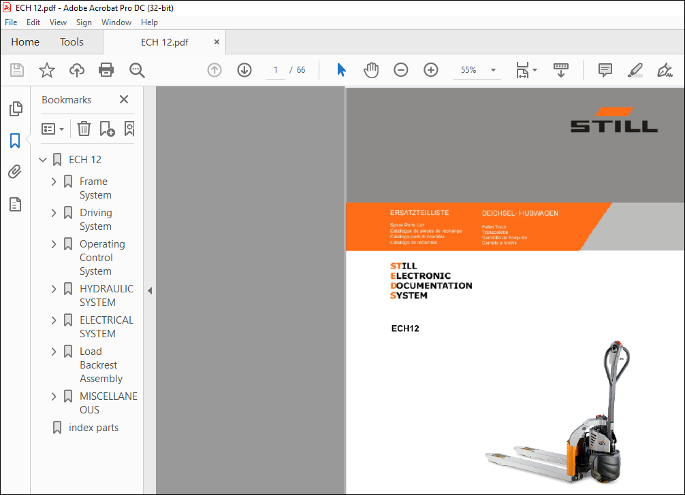
Task: Add a new bookmark
Action: pos(107,129)
